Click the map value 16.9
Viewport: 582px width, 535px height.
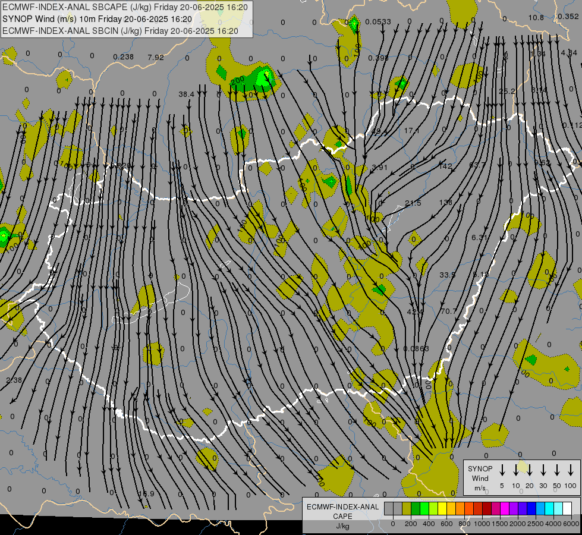(x=146, y=494)
